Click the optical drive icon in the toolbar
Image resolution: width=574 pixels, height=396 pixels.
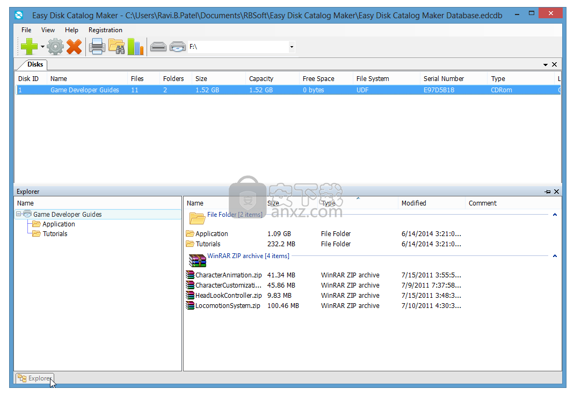point(178,47)
